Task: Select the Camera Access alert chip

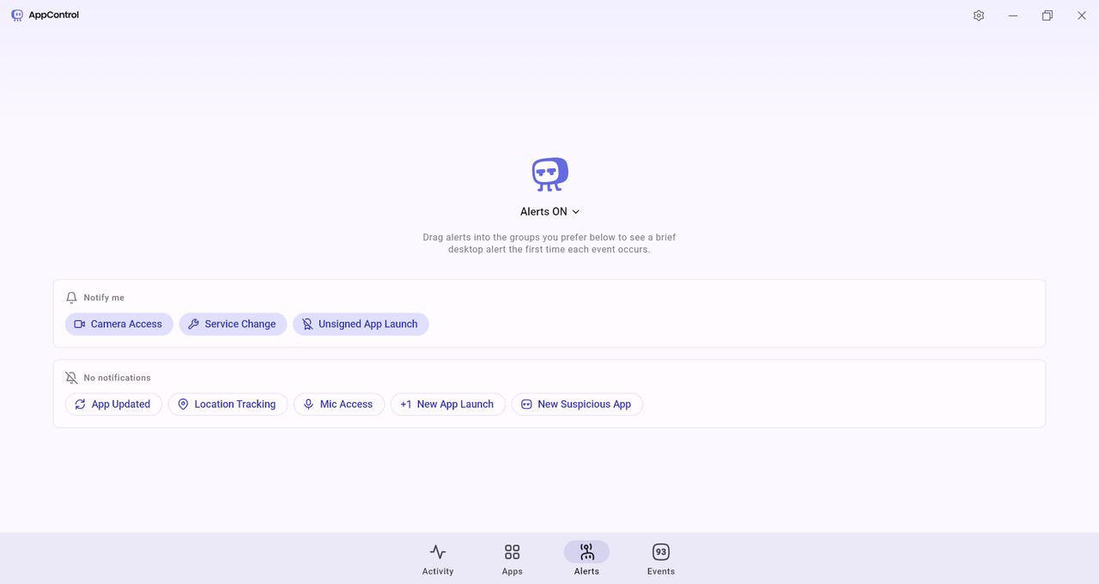Action: point(119,324)
